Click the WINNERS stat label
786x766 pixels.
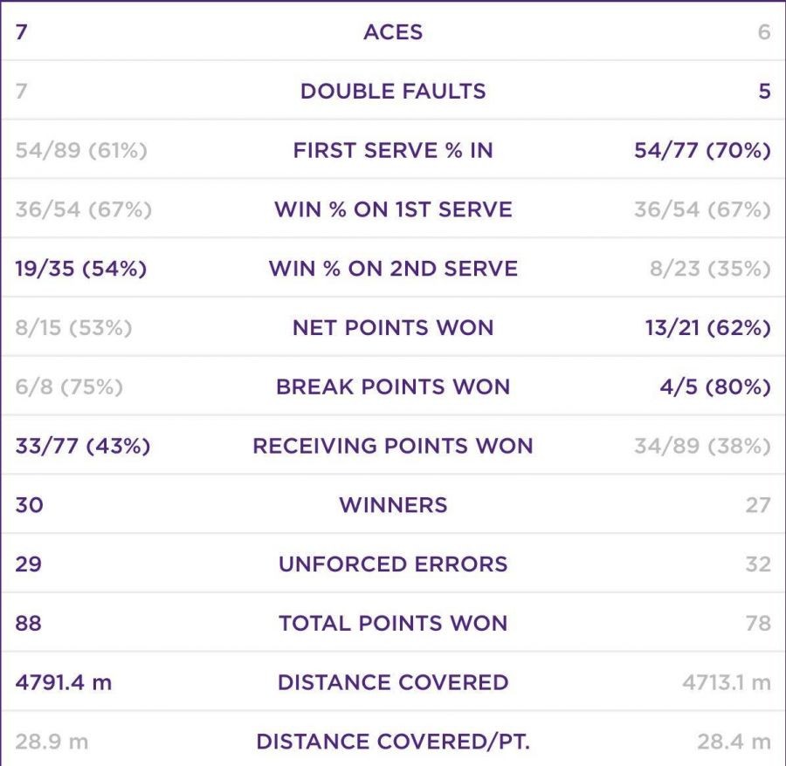point(393,505)
